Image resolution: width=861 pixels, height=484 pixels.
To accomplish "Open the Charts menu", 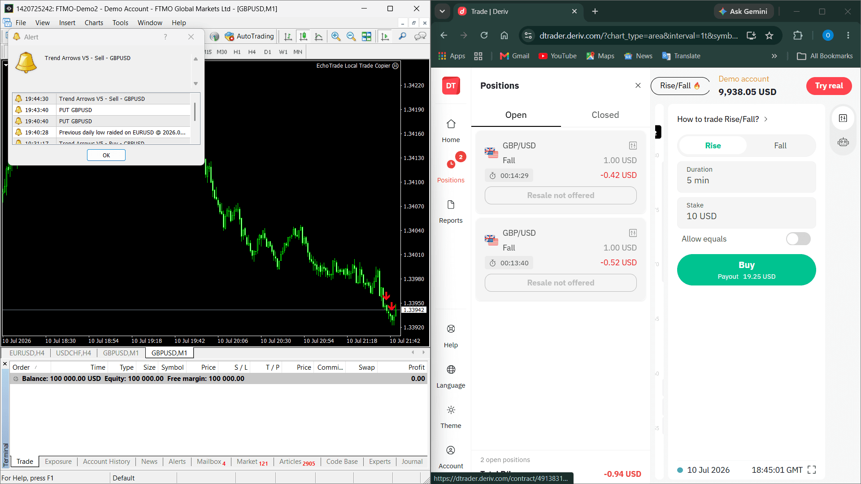I will pyautogui.click(x=94, y=23).
